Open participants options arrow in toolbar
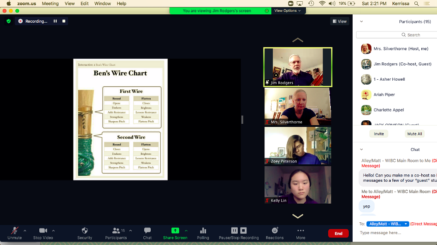437x245 pixels. pyautogui.click(x=131, y=231)
